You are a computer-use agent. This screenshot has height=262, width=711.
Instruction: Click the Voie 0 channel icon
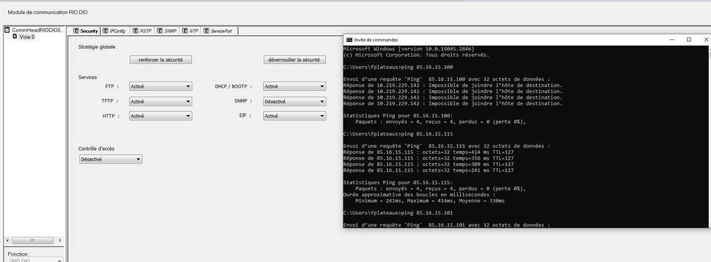[x=15, y=36]
